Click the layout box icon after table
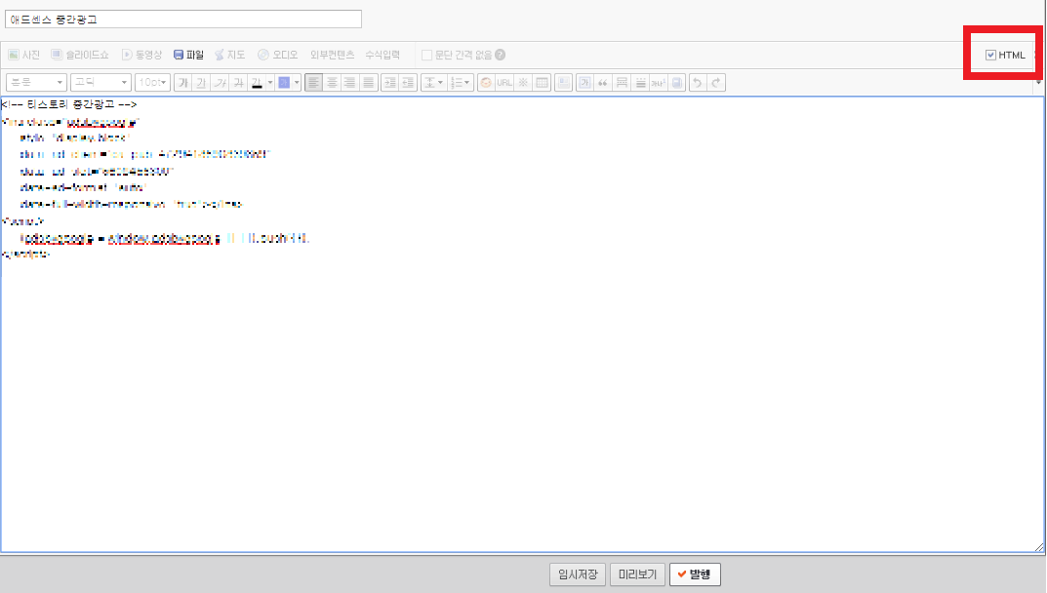Viewport: 1047px width, 593px height. [564, 82]
